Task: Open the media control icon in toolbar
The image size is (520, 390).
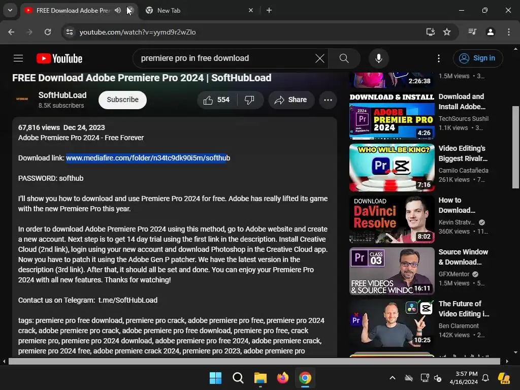Action: pyautogui.click(x=472, y=32)
